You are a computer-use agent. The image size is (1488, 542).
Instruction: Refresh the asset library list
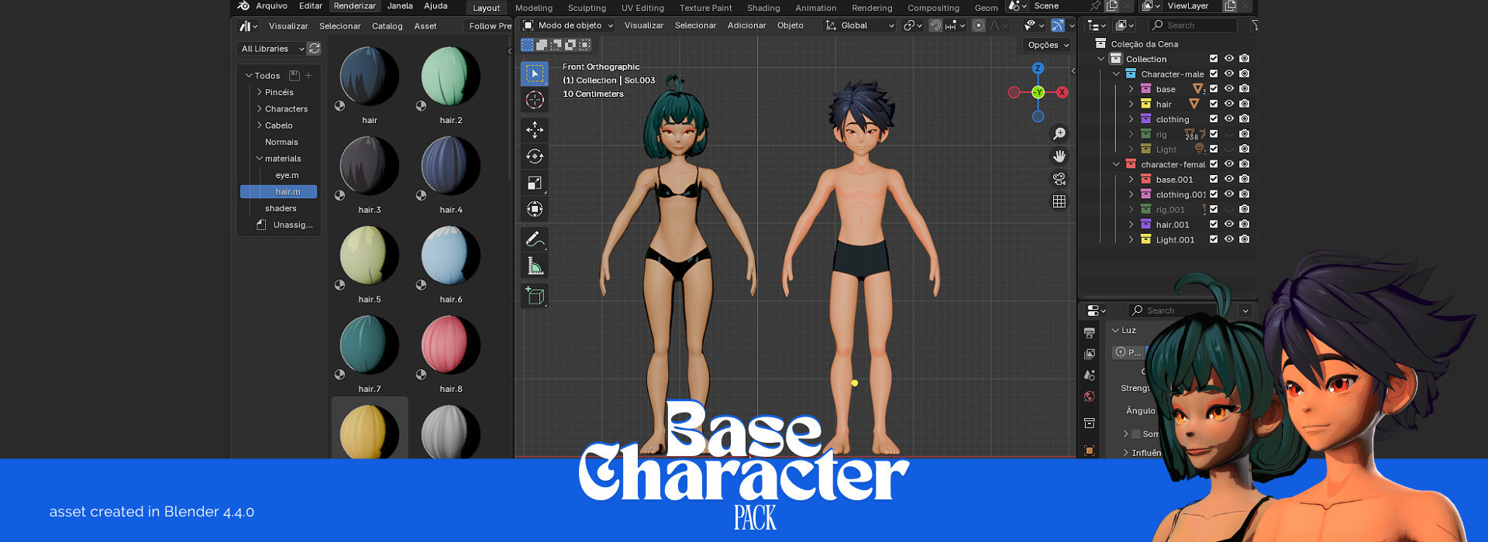click(x=314, y=49)
